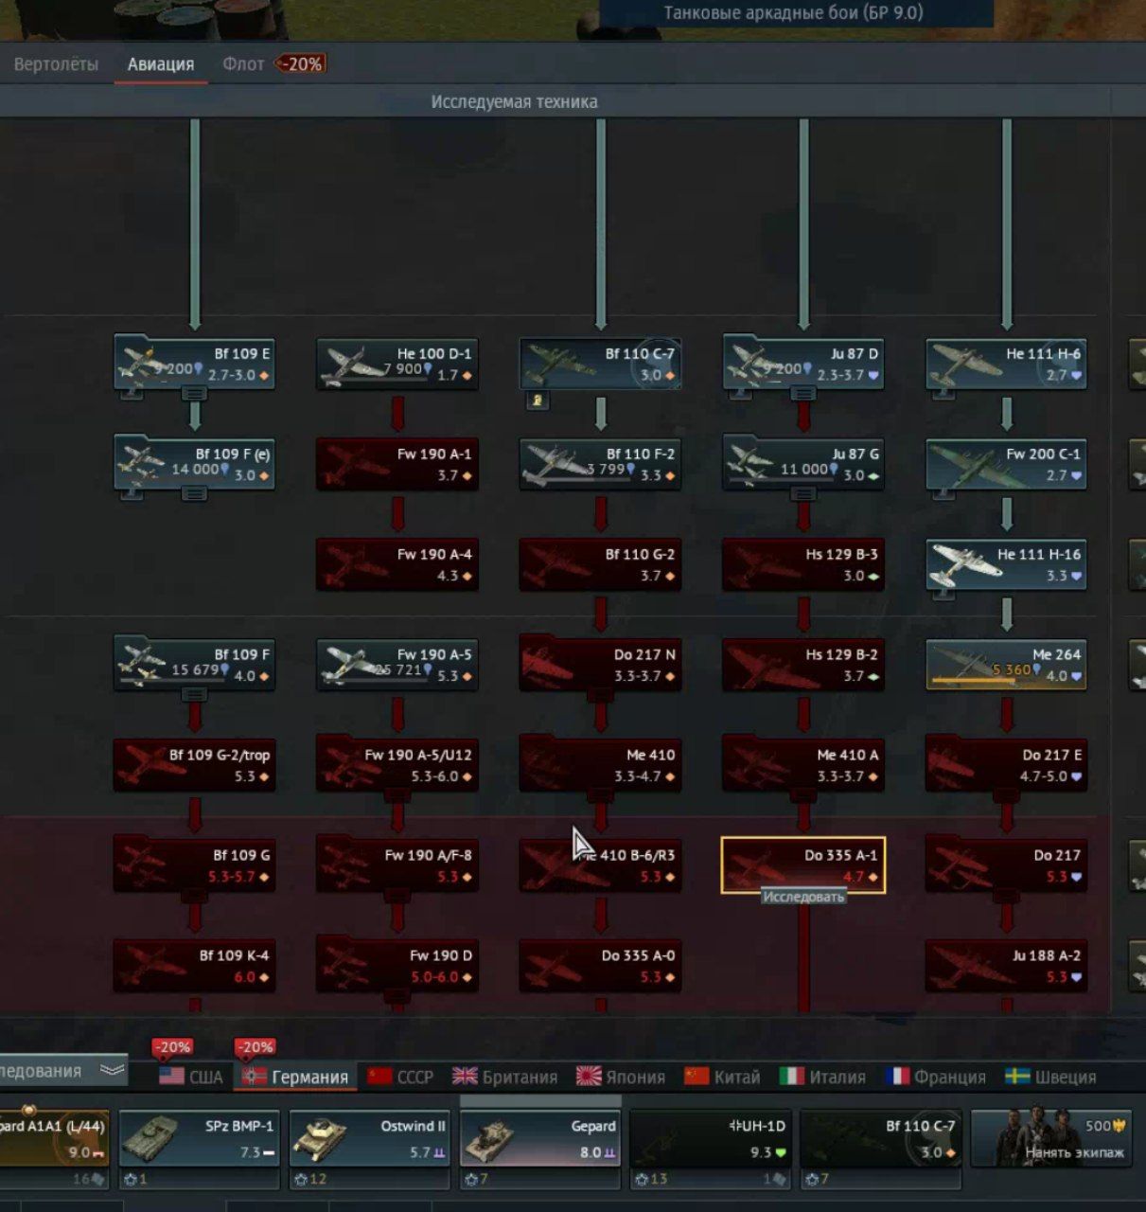Switch to the Китай nation tab

[x=722, y=1077]
